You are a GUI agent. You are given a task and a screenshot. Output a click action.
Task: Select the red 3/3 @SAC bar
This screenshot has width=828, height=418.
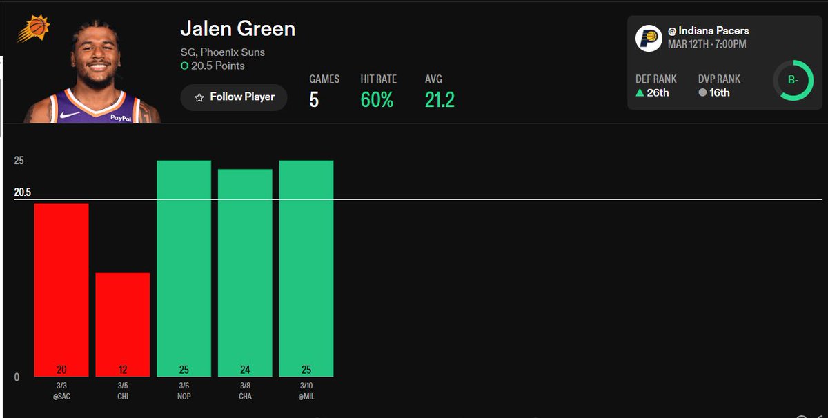61,290
